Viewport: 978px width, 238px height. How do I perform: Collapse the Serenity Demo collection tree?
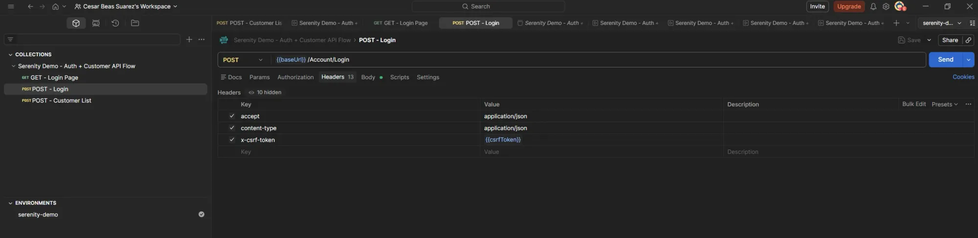(13, 66)
